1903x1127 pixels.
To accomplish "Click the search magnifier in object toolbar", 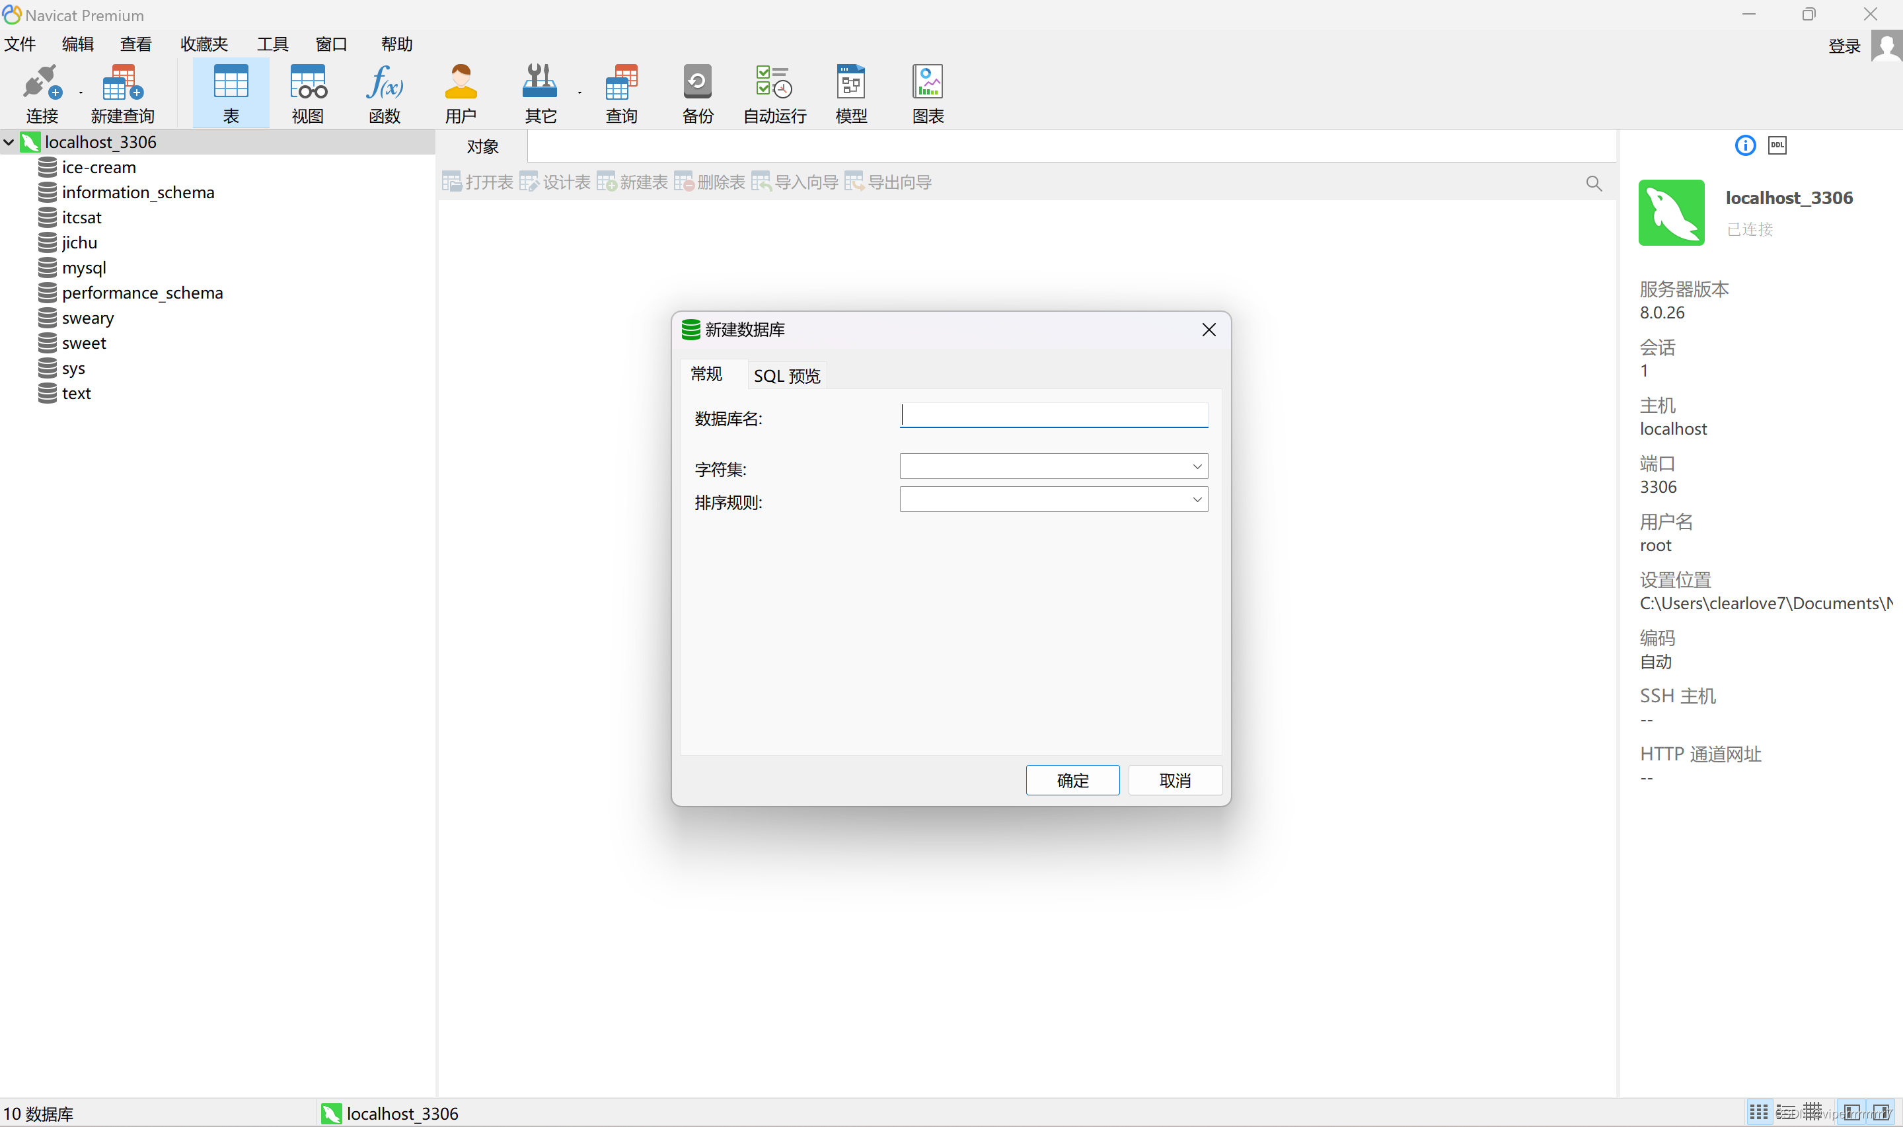I will [1593, 183].
